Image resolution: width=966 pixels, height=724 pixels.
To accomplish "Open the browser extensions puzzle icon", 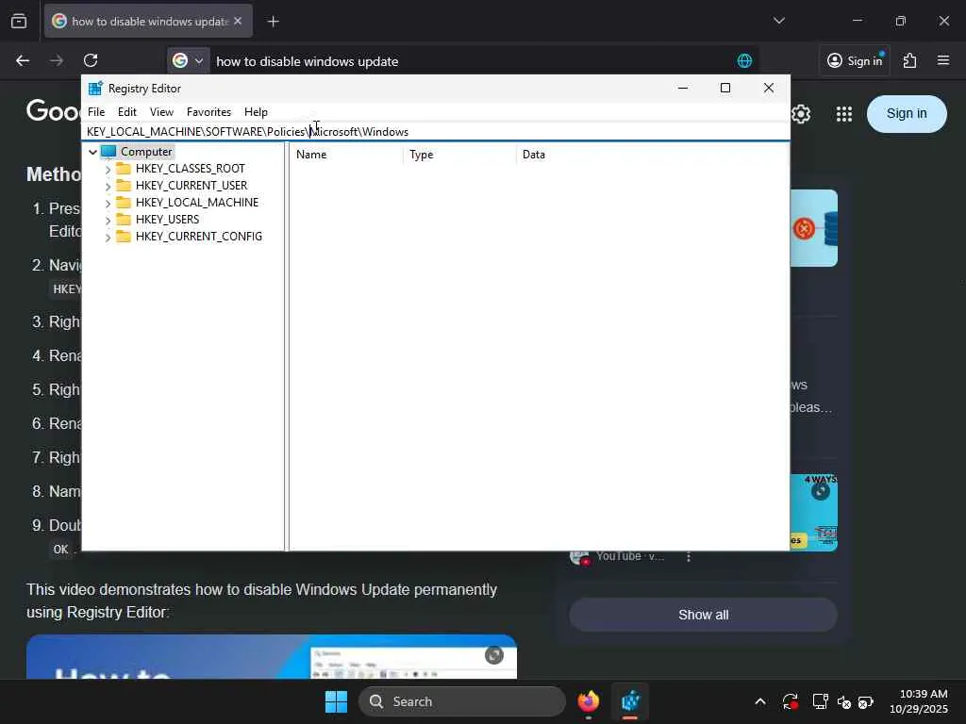I will click(909, 60).
